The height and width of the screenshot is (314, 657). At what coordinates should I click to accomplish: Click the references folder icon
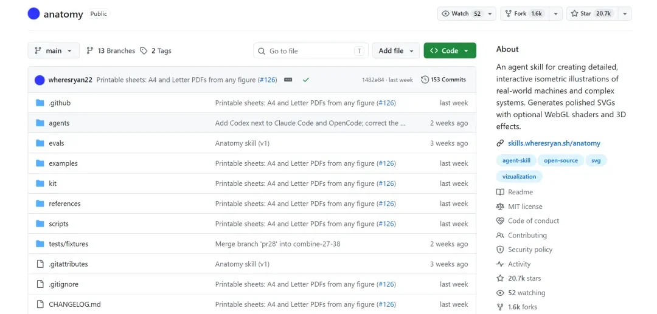point(40,203)
